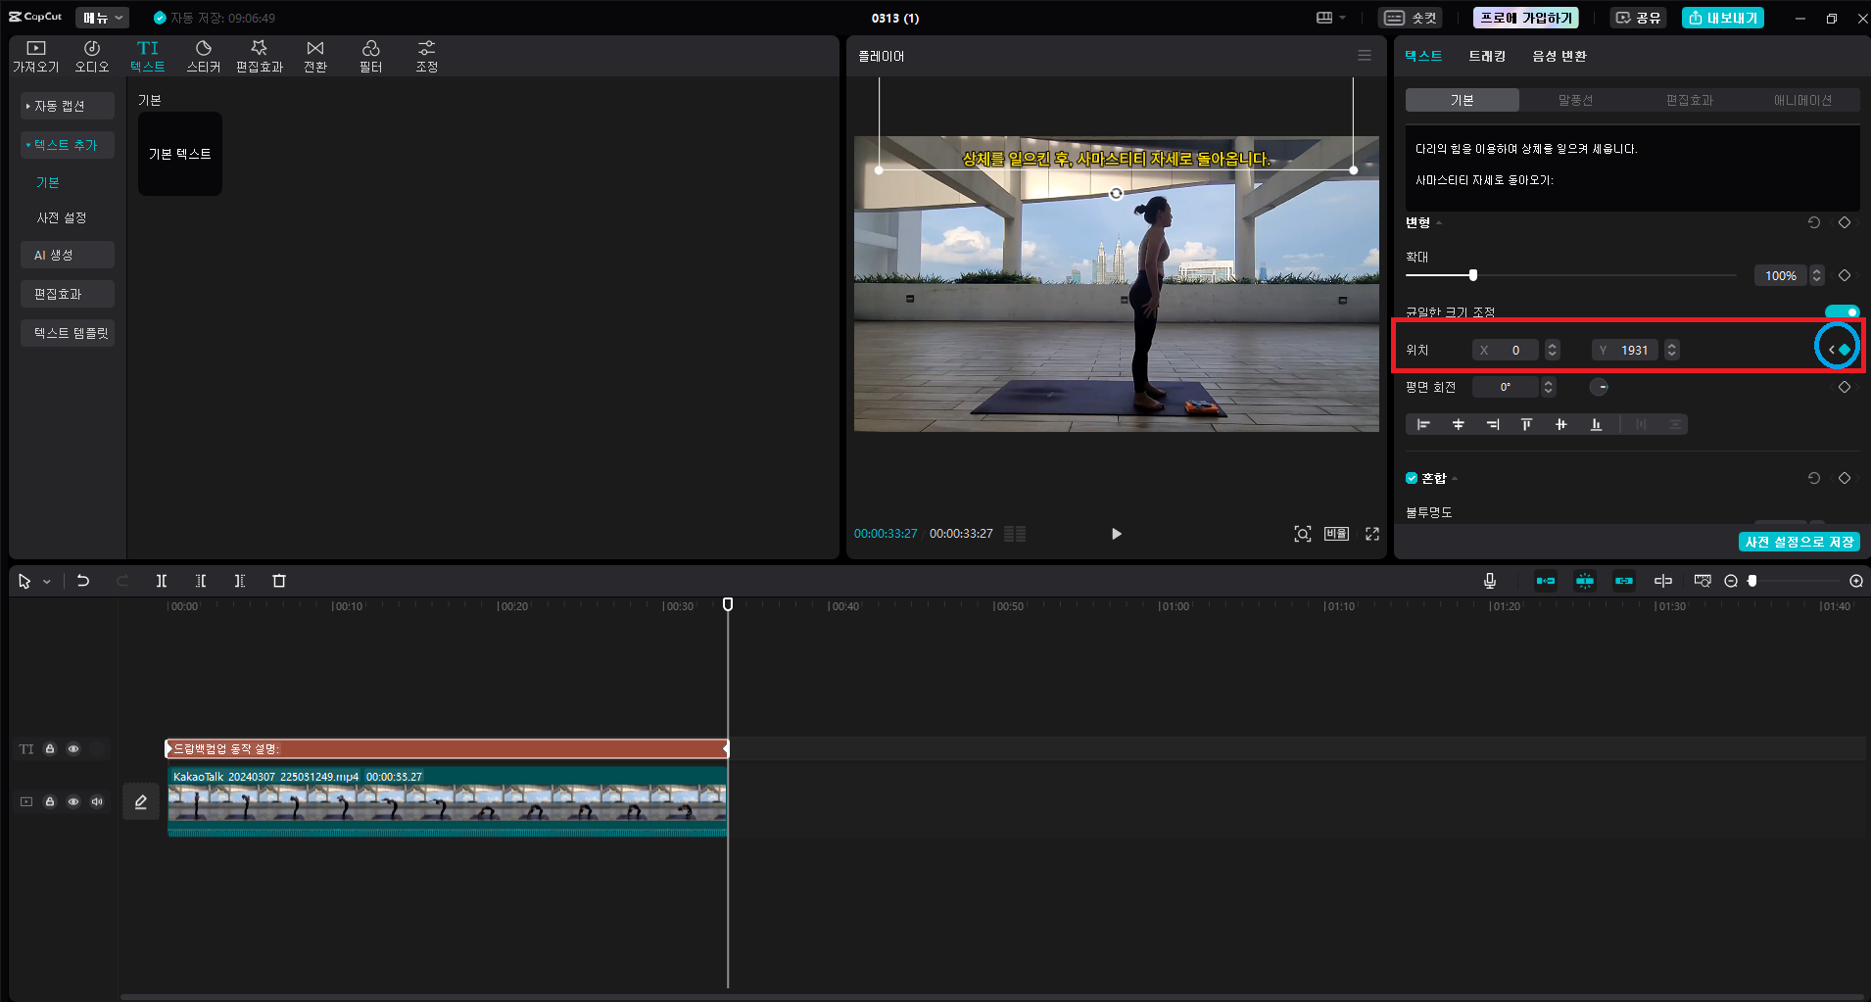The width and height of the screenshot is (1871, 1002).
Task: Click the 숏컷 shortcut button
Action: [1411, 18]
